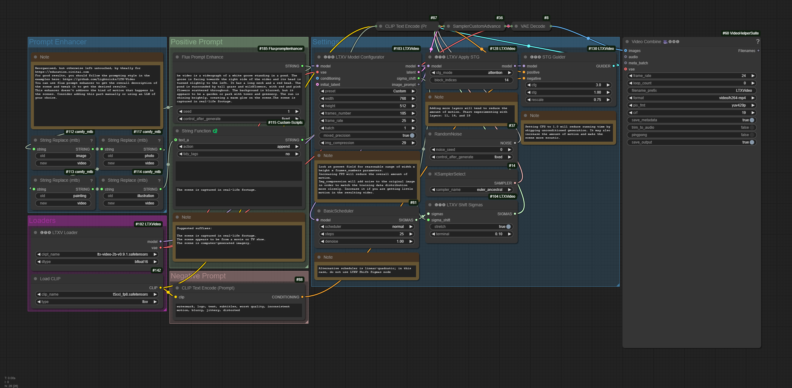Click help icon on painting String Replace node

pyautogui.click(x=91, y=180)
